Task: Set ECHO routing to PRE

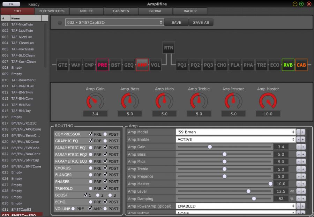Action: (x=90, y=202)
